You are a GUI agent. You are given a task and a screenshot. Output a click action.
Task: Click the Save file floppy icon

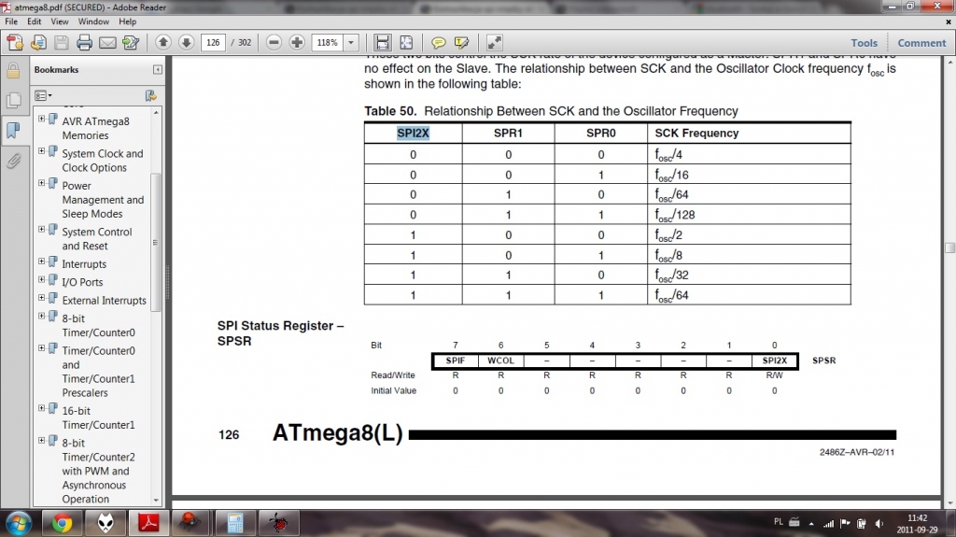click(61, 43)
